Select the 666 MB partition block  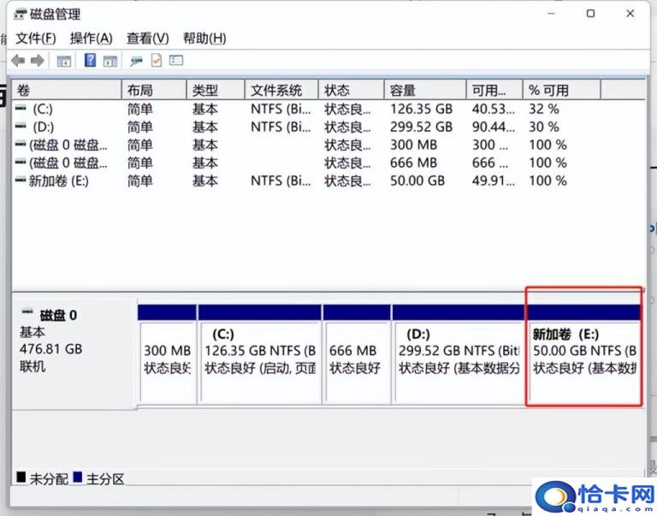pos(356,354)
